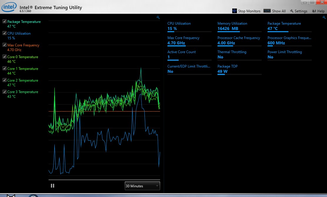
Task: Select the Active Core Count tile label
Action: click(181, 52)
